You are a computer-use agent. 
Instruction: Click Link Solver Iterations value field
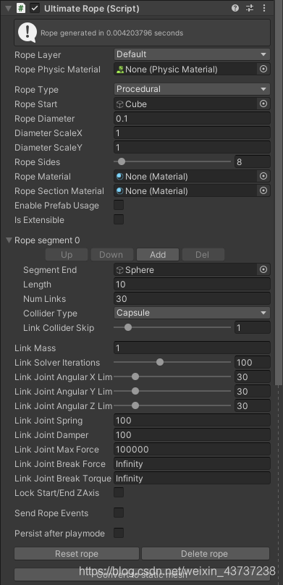[253, 362]
